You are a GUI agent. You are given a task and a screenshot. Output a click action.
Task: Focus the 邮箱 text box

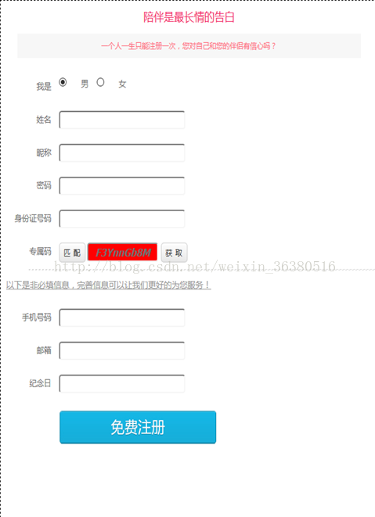[x=122, y=350]
